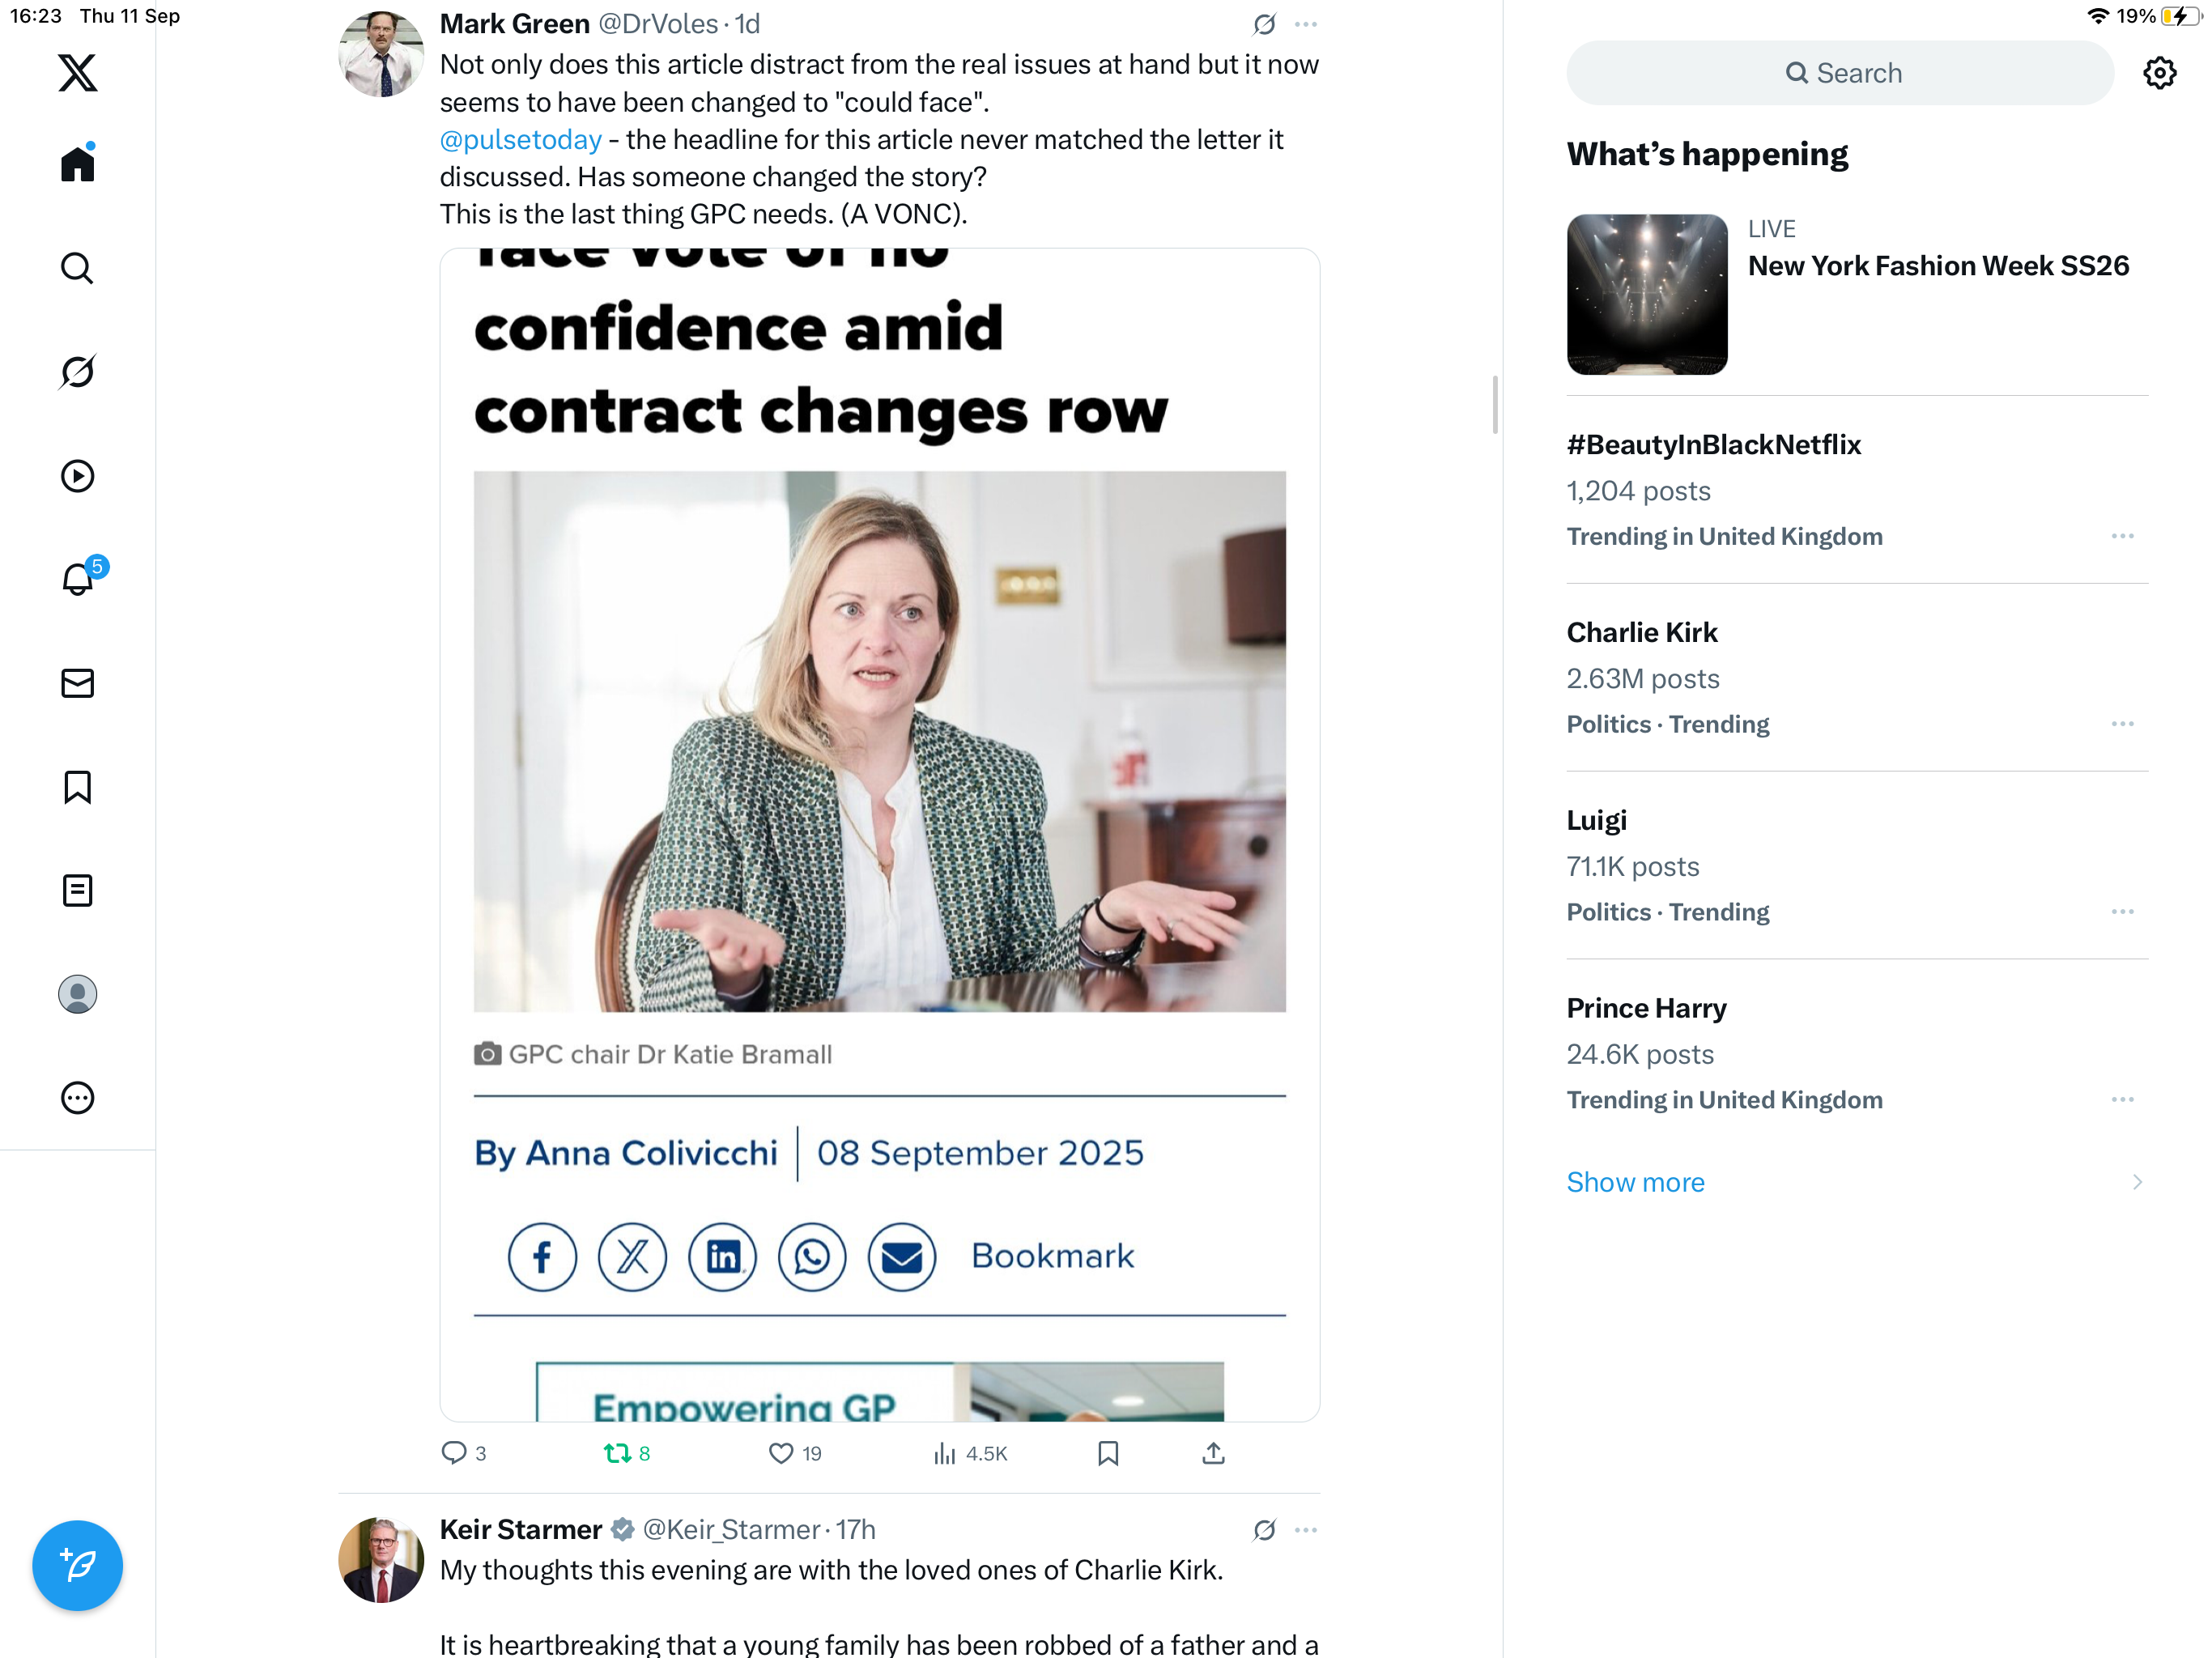Click Show more trends link
2212x1658 pixels.
coord(1635,1182)
